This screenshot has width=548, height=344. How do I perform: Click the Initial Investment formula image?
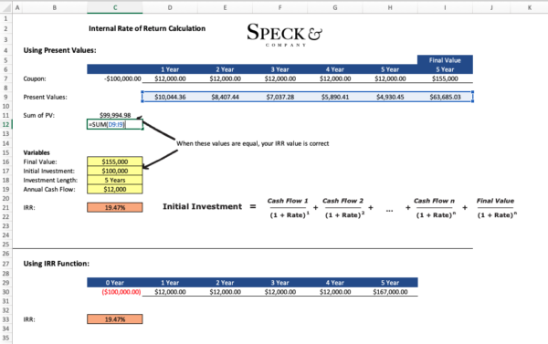point(340,208)
